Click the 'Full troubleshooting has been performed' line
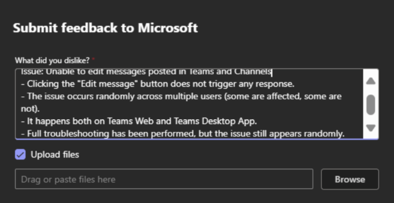Viewport: 394px width, 203px height. coord(182,134)
